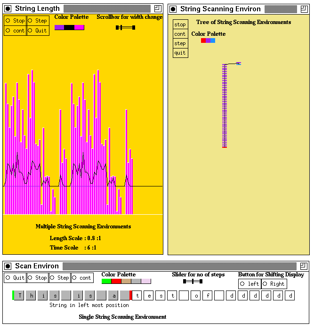The image size is (314, 331).
Task: Click resize icon of String Length window
Action: point(158,8)
